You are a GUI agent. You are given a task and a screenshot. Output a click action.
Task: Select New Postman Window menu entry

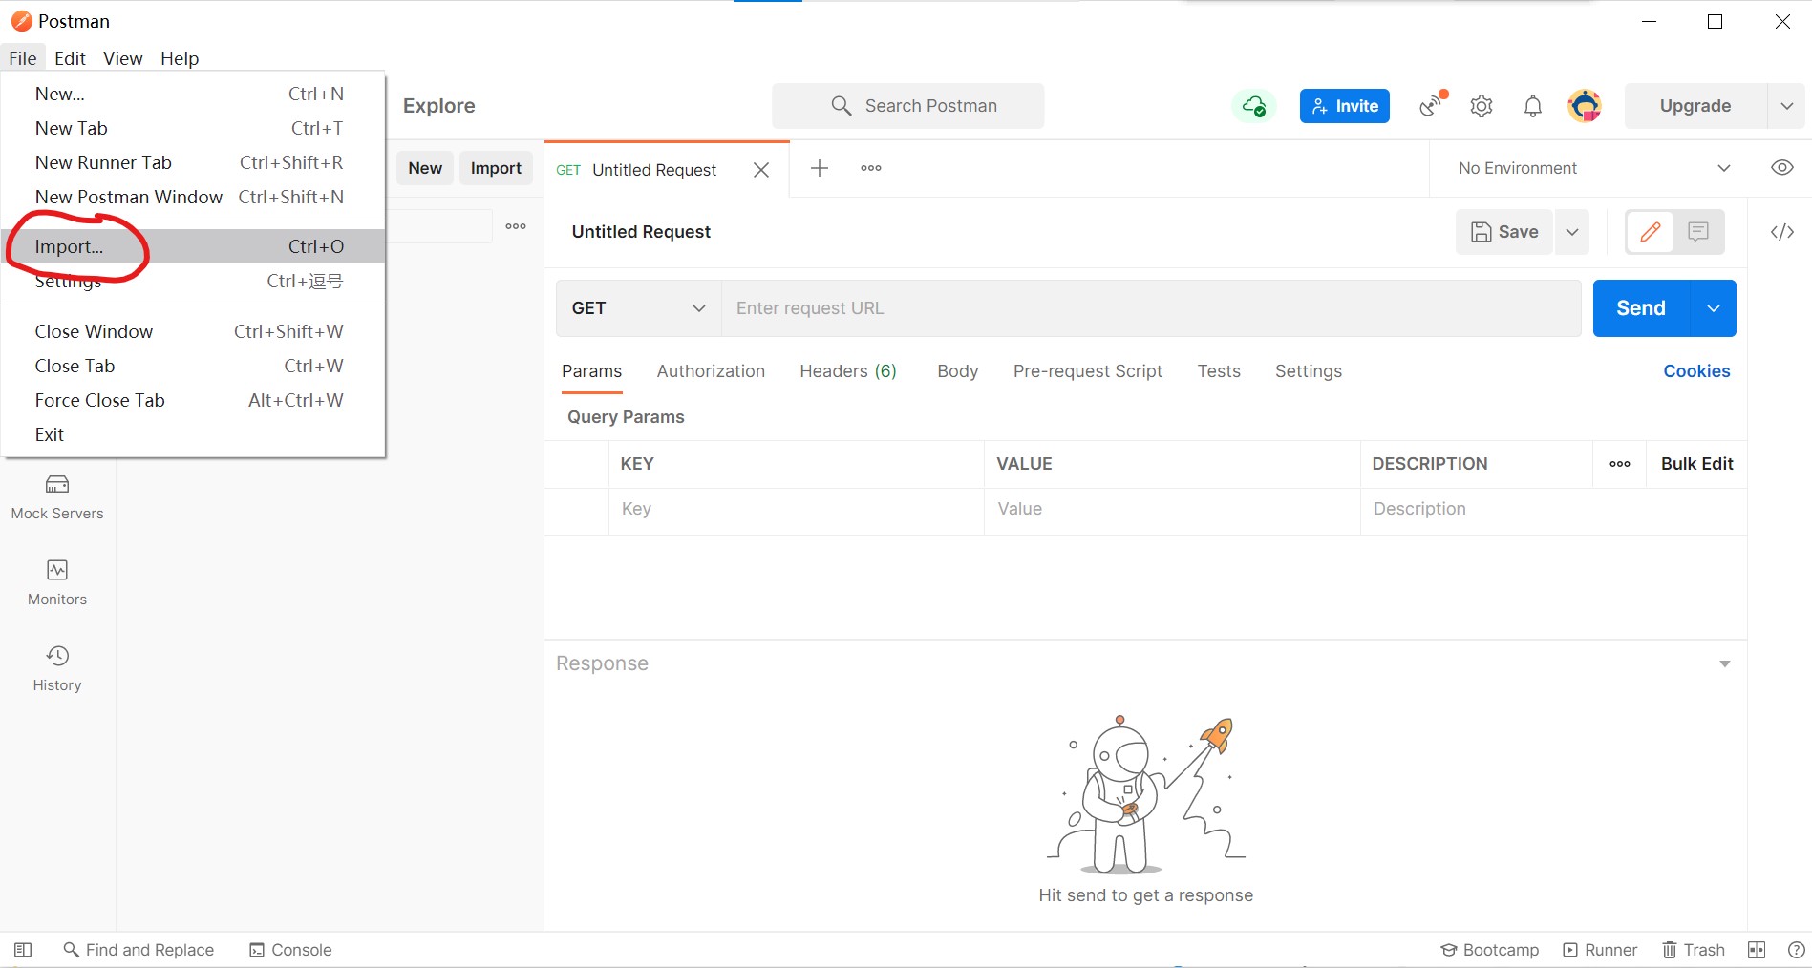click(194, 197)
